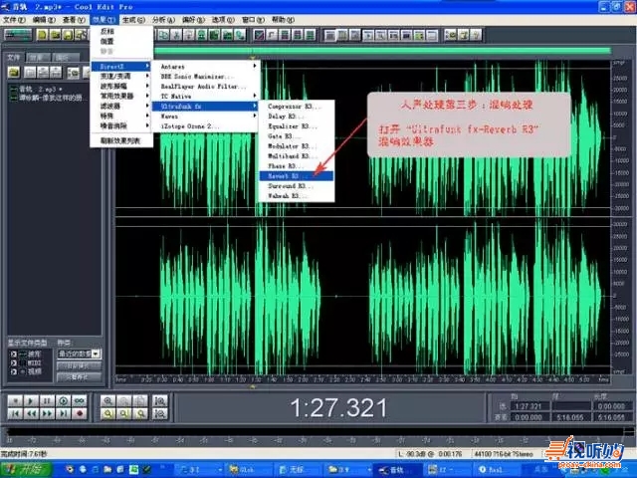This screenshot has width=637, height=478.
Task: Open Equalizer R3 in Ultrafunk submenu
Action: pos(297,126)
